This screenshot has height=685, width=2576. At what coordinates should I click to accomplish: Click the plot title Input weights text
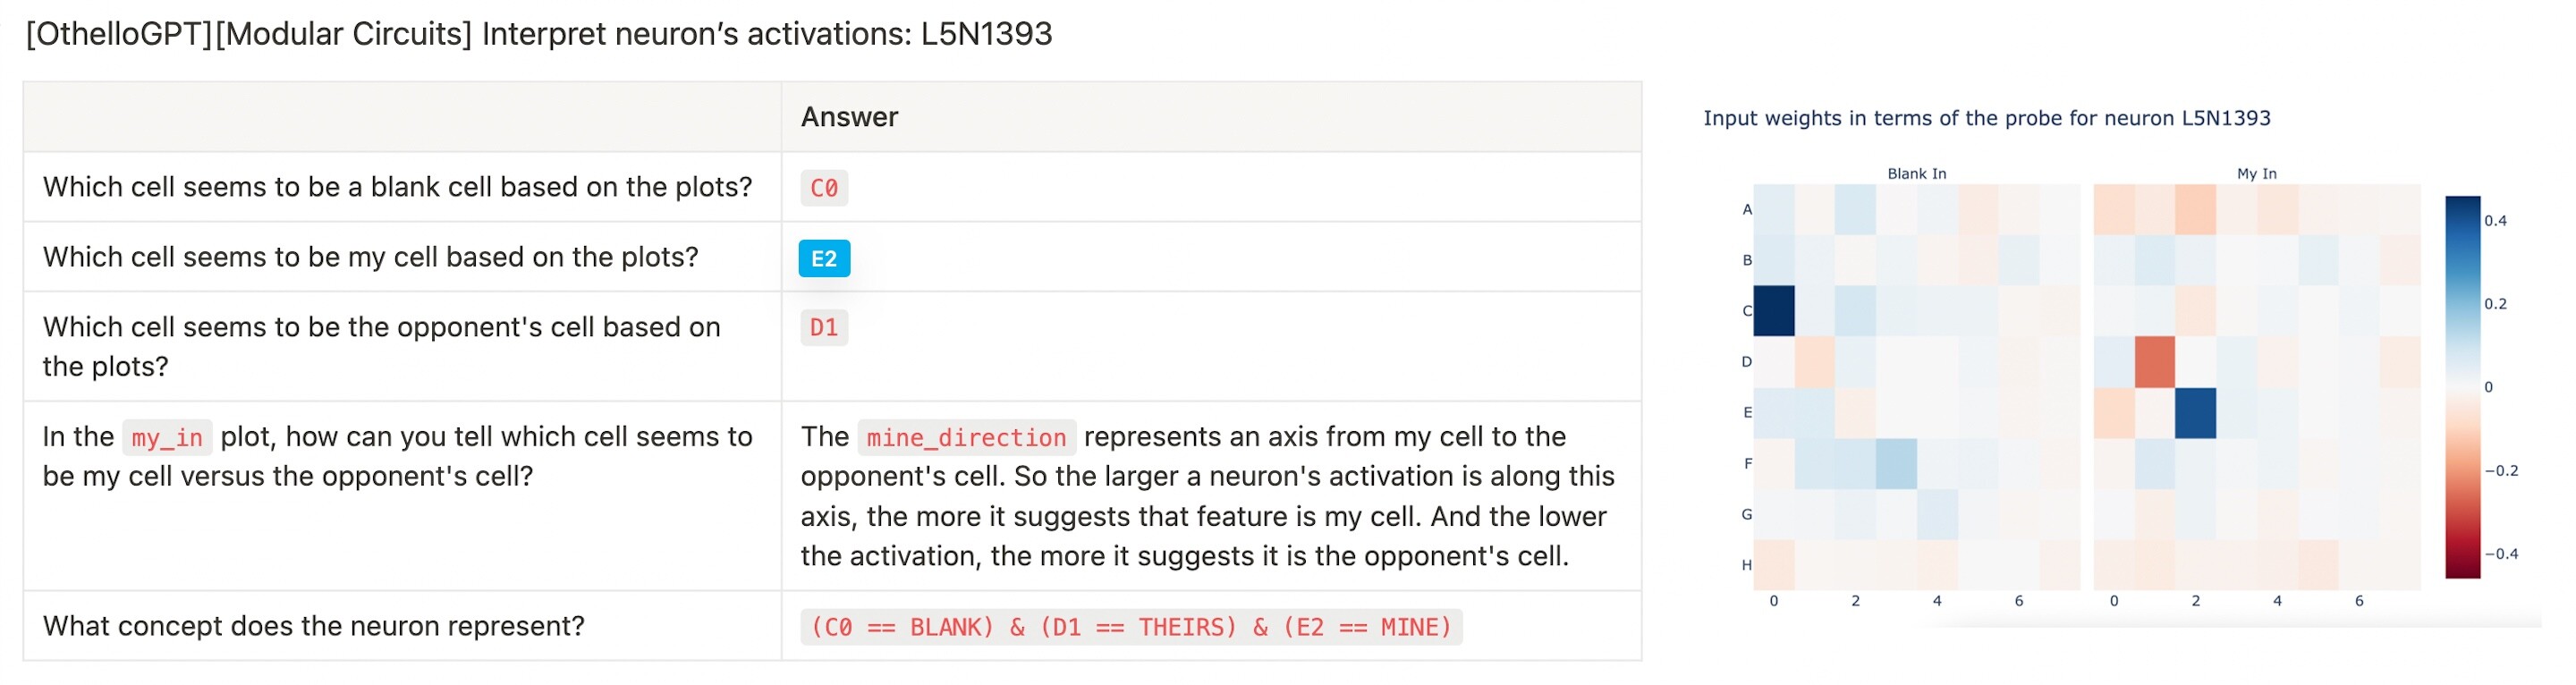point(1986,118)
